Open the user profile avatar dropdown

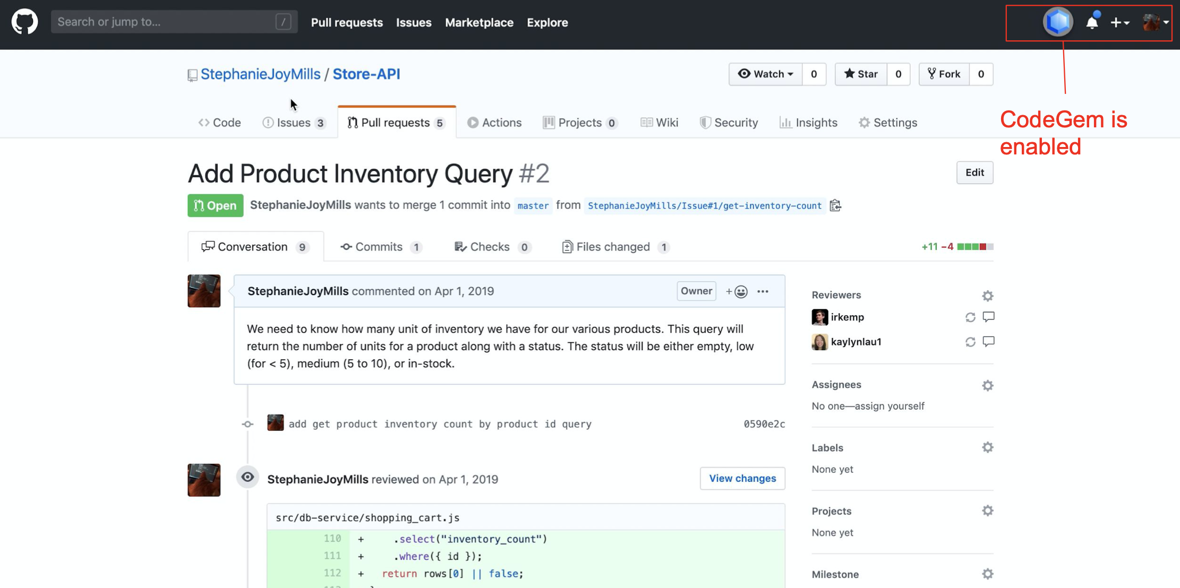1155,22
